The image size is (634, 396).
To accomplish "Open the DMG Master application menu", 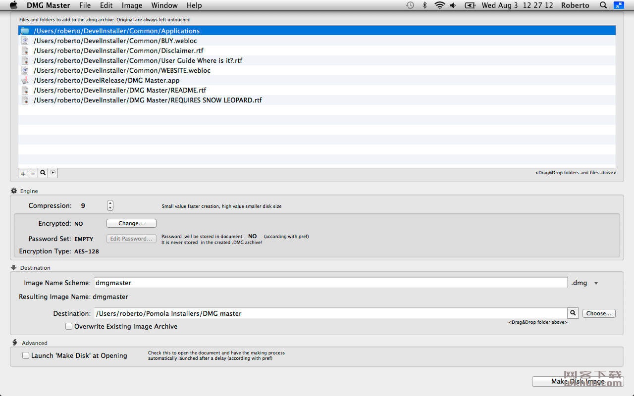I will (x=49, y=5).
